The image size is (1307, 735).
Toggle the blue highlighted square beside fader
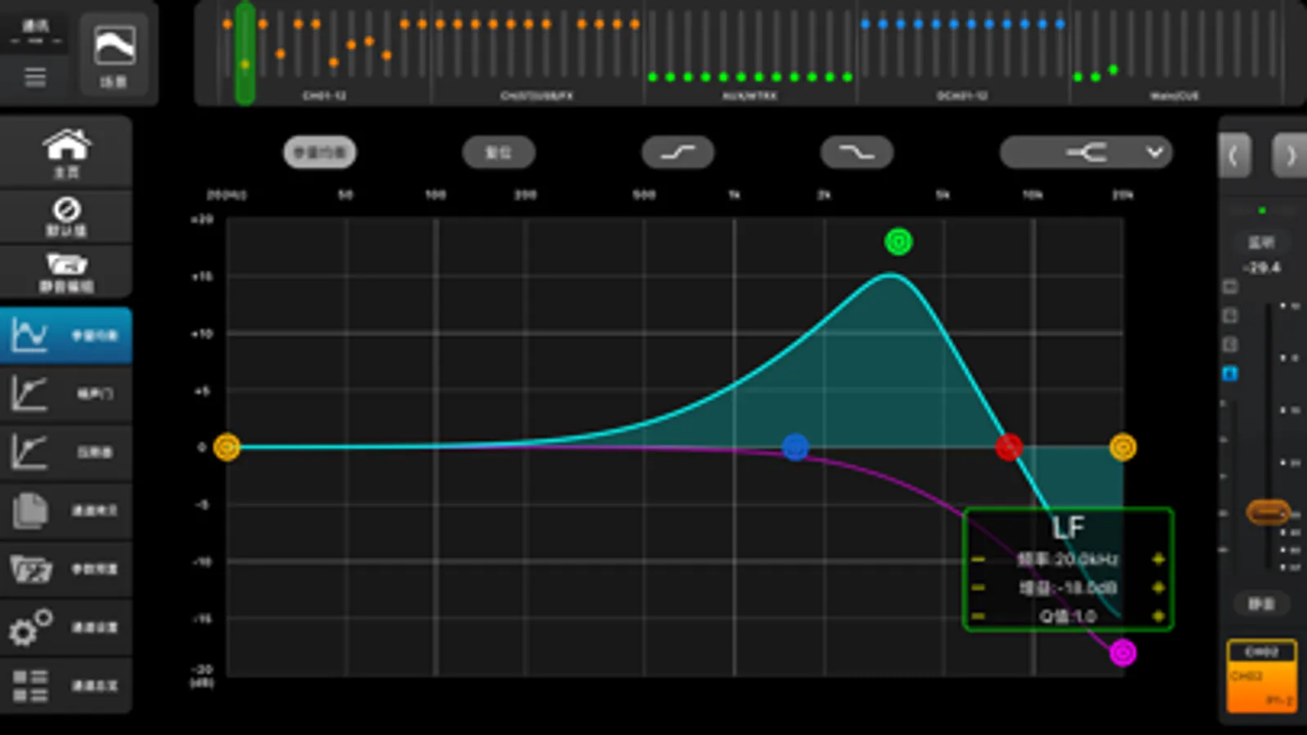point(1230,374)
